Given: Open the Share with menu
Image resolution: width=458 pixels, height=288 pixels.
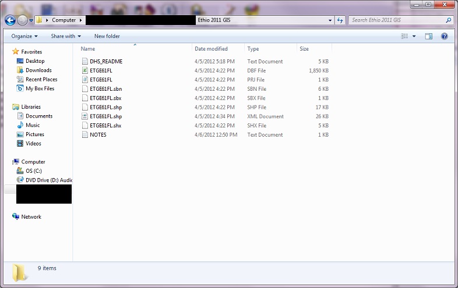Looking at the screenshot, I should point(65,36).
